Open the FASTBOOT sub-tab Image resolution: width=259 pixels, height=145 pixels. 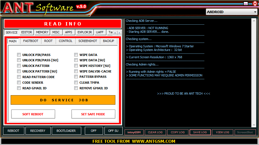pyautogui.click(x=31, y=41)
